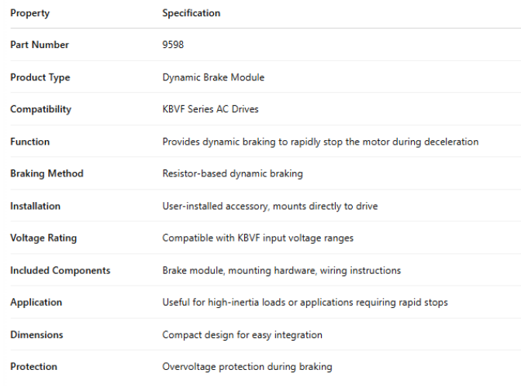
Task: Click Resistor-based dynamic braking text
Action: pyautogui.click(x=232, y=173)
